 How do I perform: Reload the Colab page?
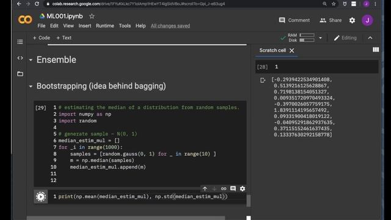click(37, 4)
